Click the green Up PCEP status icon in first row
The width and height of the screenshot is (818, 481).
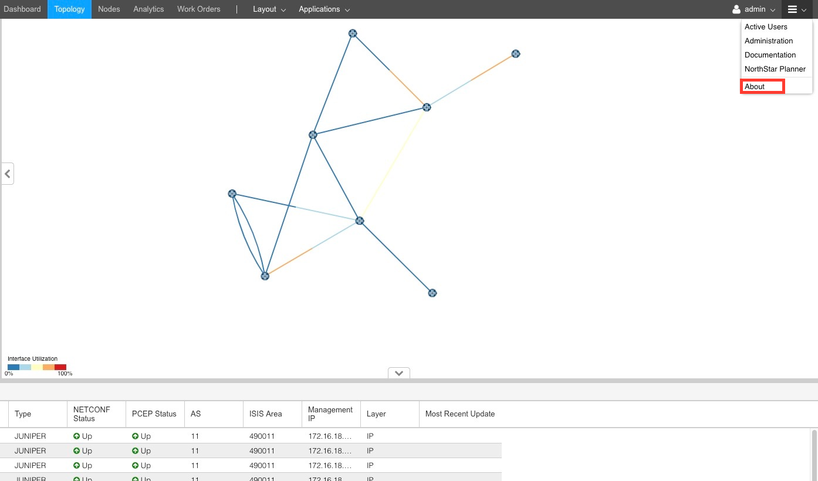[136, 436]
